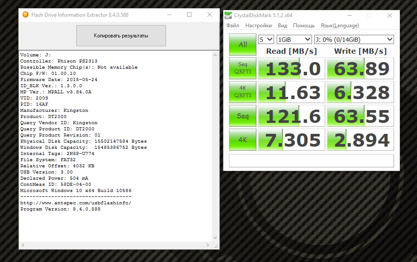Close the Flash Drive Information Extractor window

210,15
